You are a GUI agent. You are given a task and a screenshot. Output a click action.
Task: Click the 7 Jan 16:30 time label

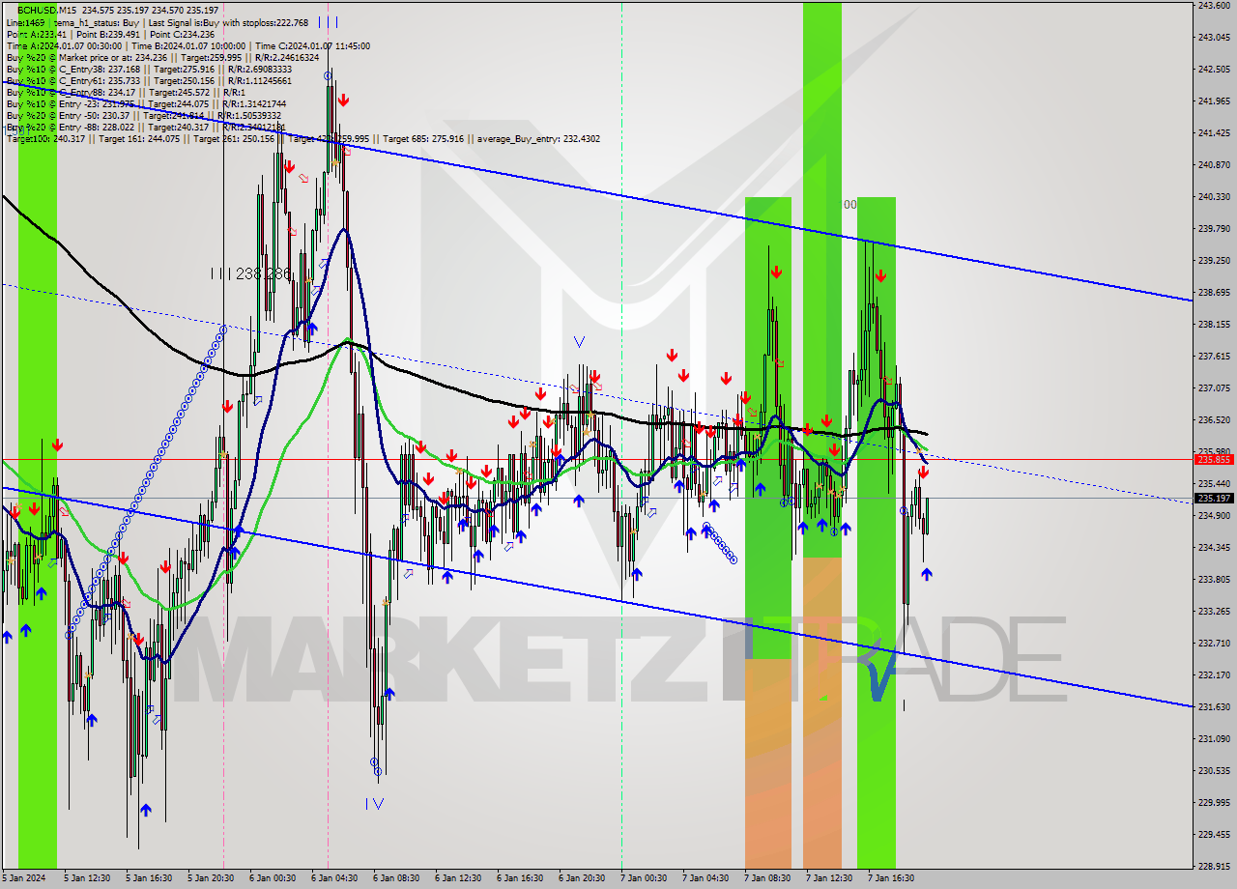pos(891,878)
